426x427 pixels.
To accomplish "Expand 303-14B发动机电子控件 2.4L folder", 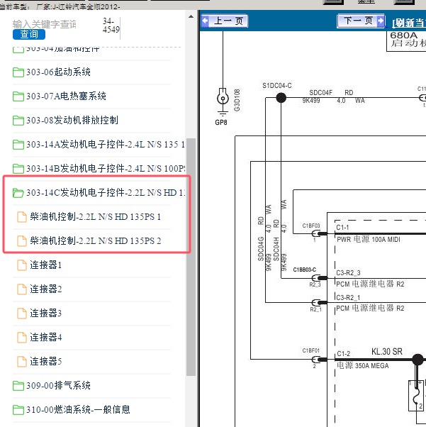I will tap(106, 169).
